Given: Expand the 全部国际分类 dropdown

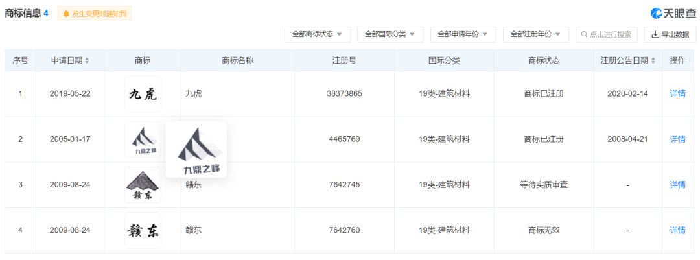Looking at the screenshot, I should coord(390,34).
